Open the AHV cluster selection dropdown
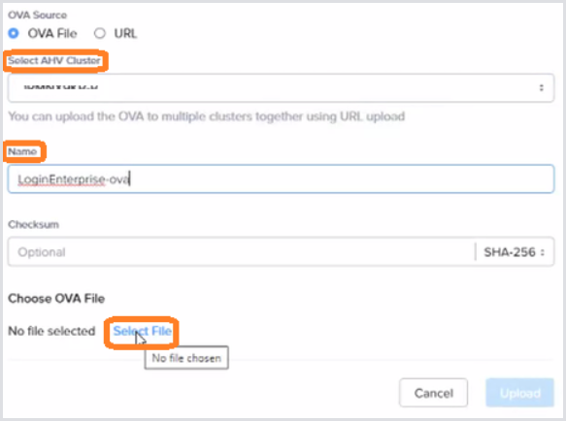The image size is (566, 421). click(281, 87)
